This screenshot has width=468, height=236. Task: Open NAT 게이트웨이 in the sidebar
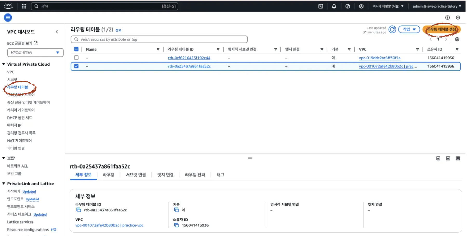pos(19,141)
